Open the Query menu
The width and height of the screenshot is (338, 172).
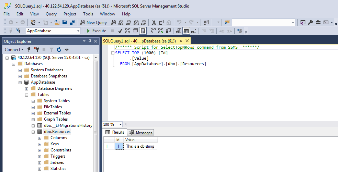[x=51, y=14]
